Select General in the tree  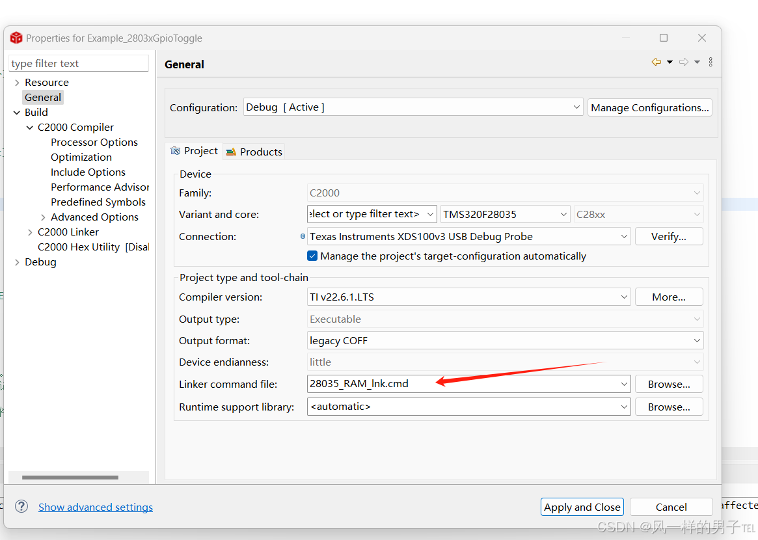[43, 97]
